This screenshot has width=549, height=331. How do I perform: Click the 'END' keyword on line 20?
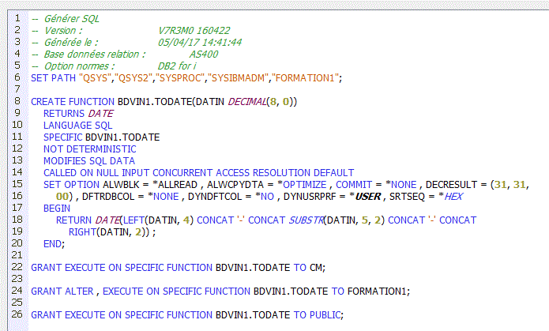coord(52,244)
